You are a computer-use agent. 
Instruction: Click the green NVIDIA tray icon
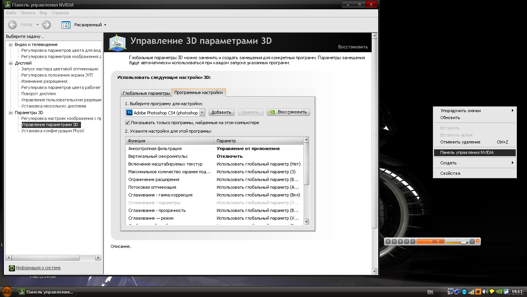coord(499,292)
